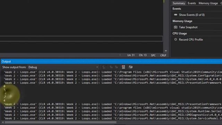Image resolution: width=222 pixels, height=125 pixels.
Task: Click output line loading System.Runtime.Serial
Action: [x=113, y=111]
